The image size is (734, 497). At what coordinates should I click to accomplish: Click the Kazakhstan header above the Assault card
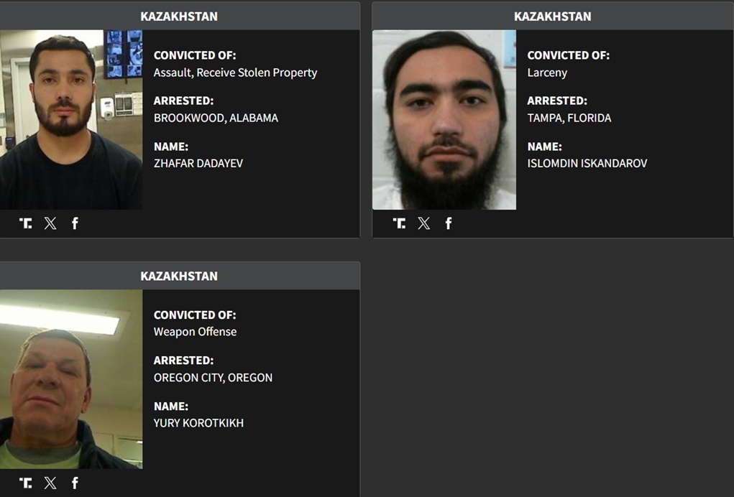179,17
